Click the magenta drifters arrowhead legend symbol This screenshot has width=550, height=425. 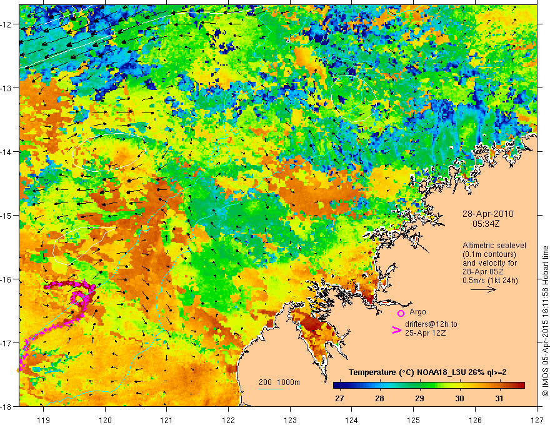point(396,330)
